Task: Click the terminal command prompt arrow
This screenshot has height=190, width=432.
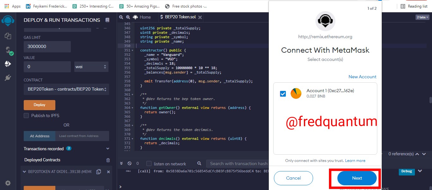Action: tap(120, 187)
